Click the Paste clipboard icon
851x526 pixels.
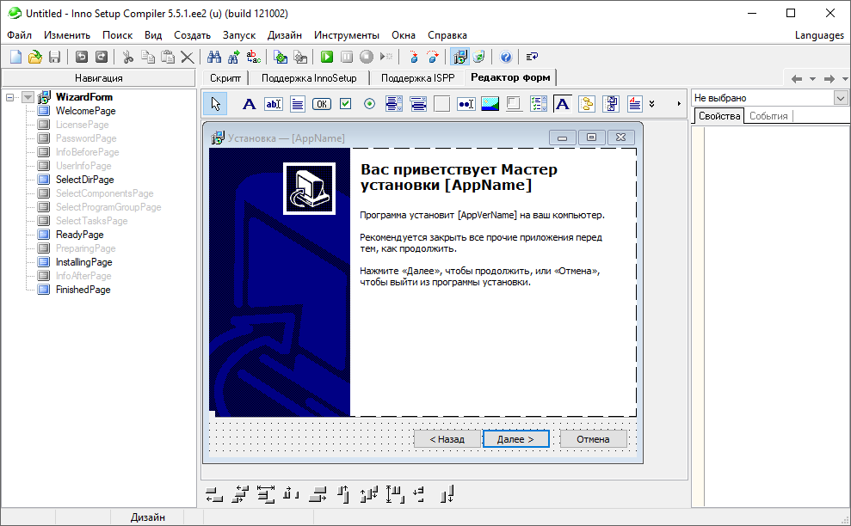(x=168, y=57)
